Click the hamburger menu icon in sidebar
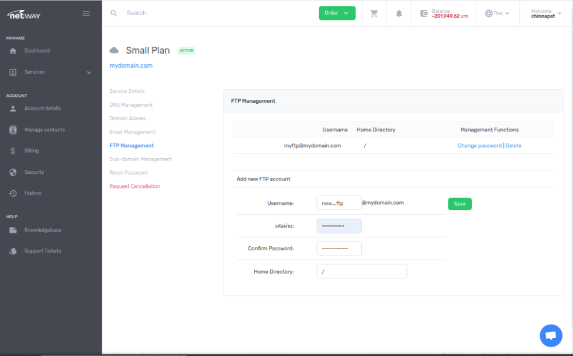This screenshot has width=573, height=356. [x=86, y=13]
